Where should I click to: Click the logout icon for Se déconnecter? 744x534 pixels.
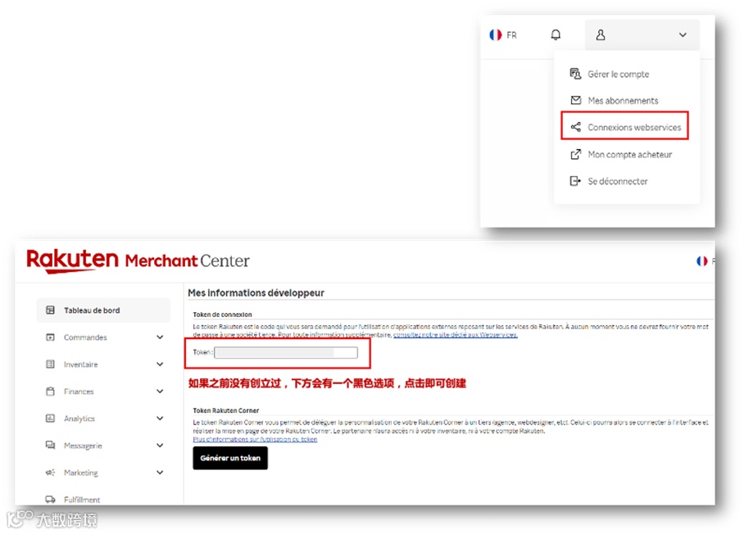click(575, 181)
